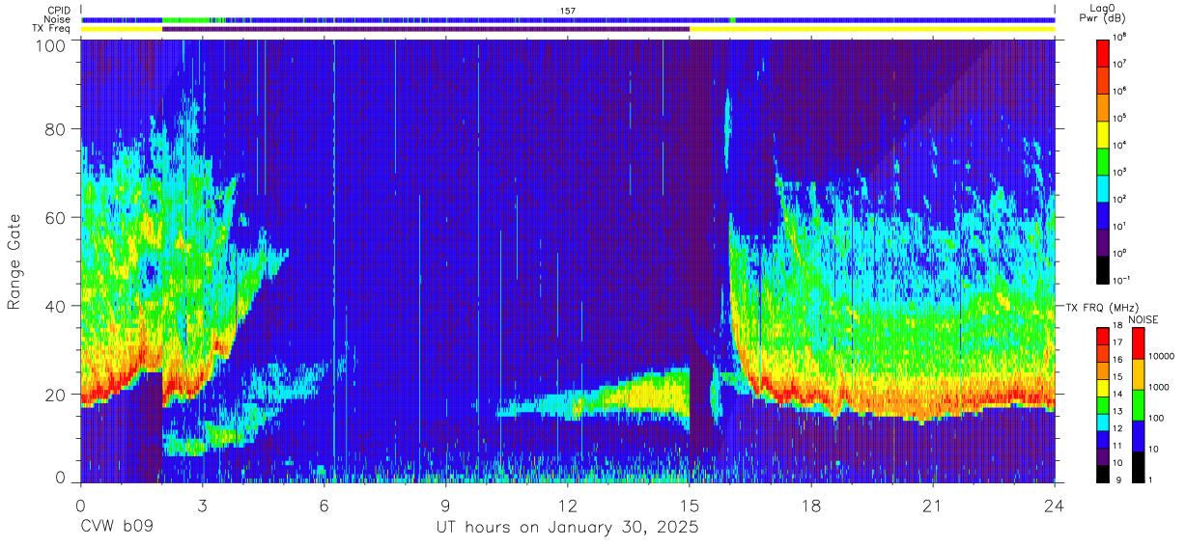Click the black 9–10 MHz TX frequency swatch

(x=1102, y=474)
